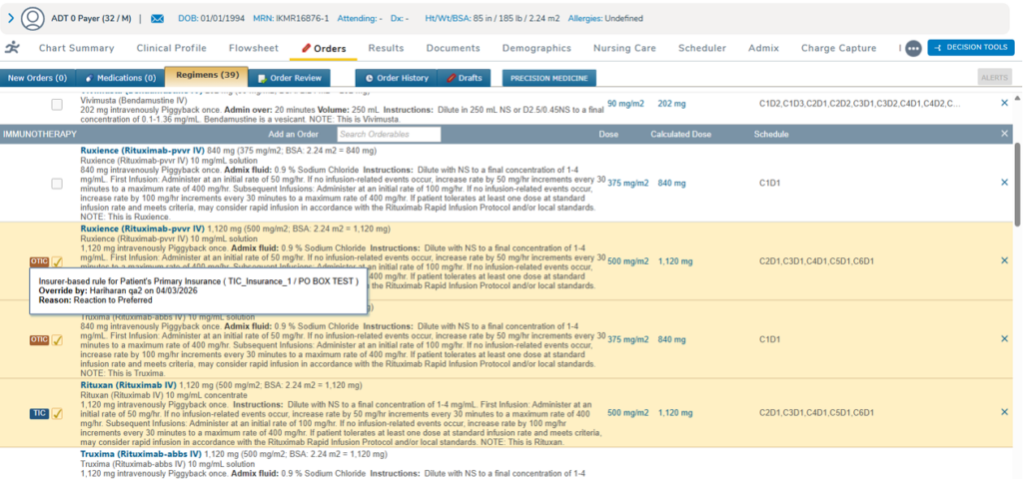Click the Precision Medicine button
Image resolution: width=1023 pixels, height=479 pixels.
[x=547, y=78]
